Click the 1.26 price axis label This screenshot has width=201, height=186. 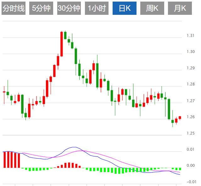(x=191, y=117)
